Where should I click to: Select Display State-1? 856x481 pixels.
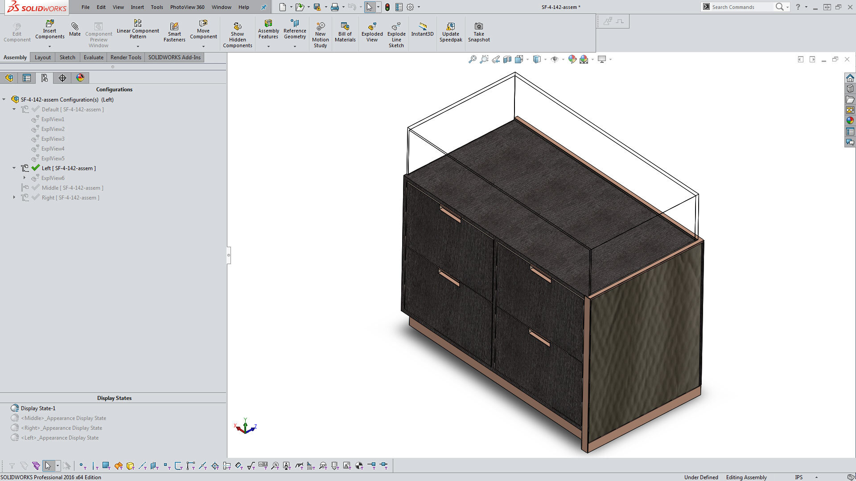tap(38, 408)
